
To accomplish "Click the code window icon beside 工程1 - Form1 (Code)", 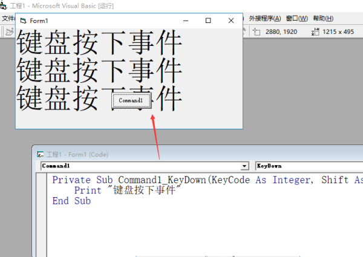I will (41, 154).
